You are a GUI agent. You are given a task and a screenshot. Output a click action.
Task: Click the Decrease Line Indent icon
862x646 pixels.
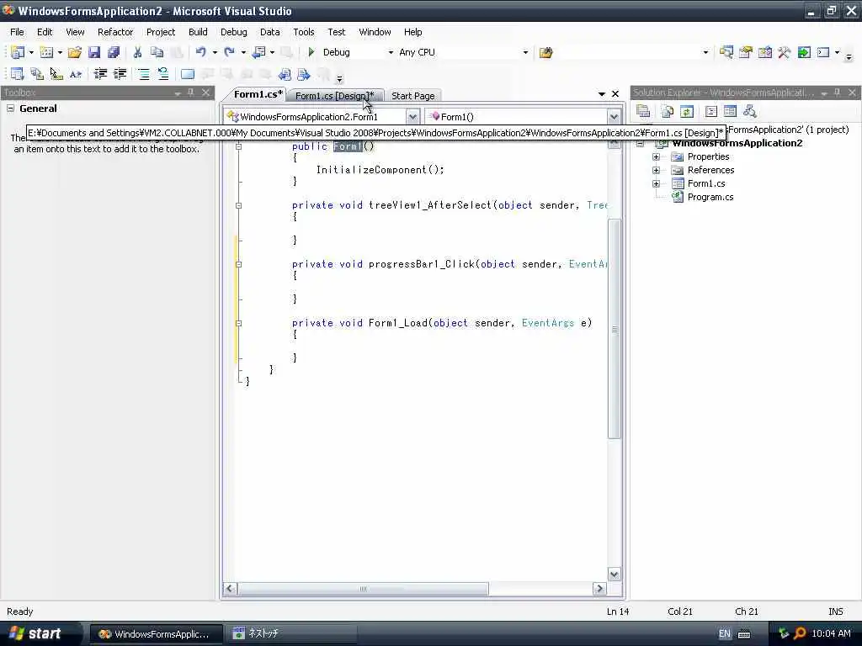click(x=100, y=74)
